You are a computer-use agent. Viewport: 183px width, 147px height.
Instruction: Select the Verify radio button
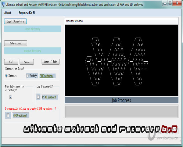27,76
